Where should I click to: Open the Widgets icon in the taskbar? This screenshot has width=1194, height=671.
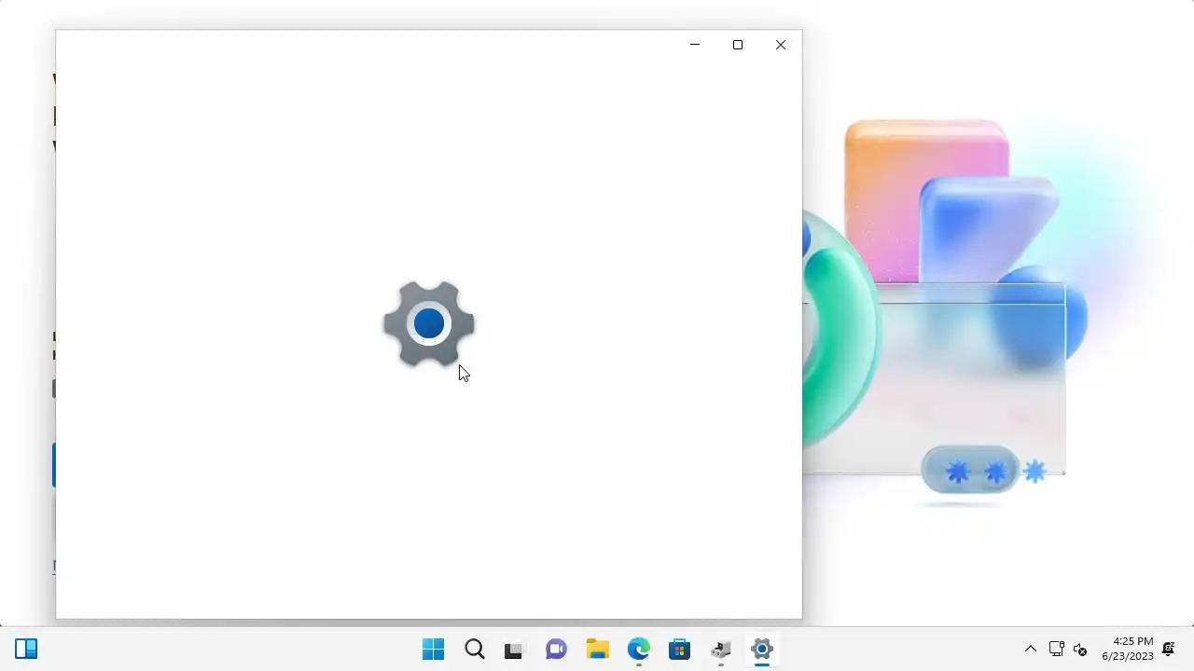pos(26,649)
